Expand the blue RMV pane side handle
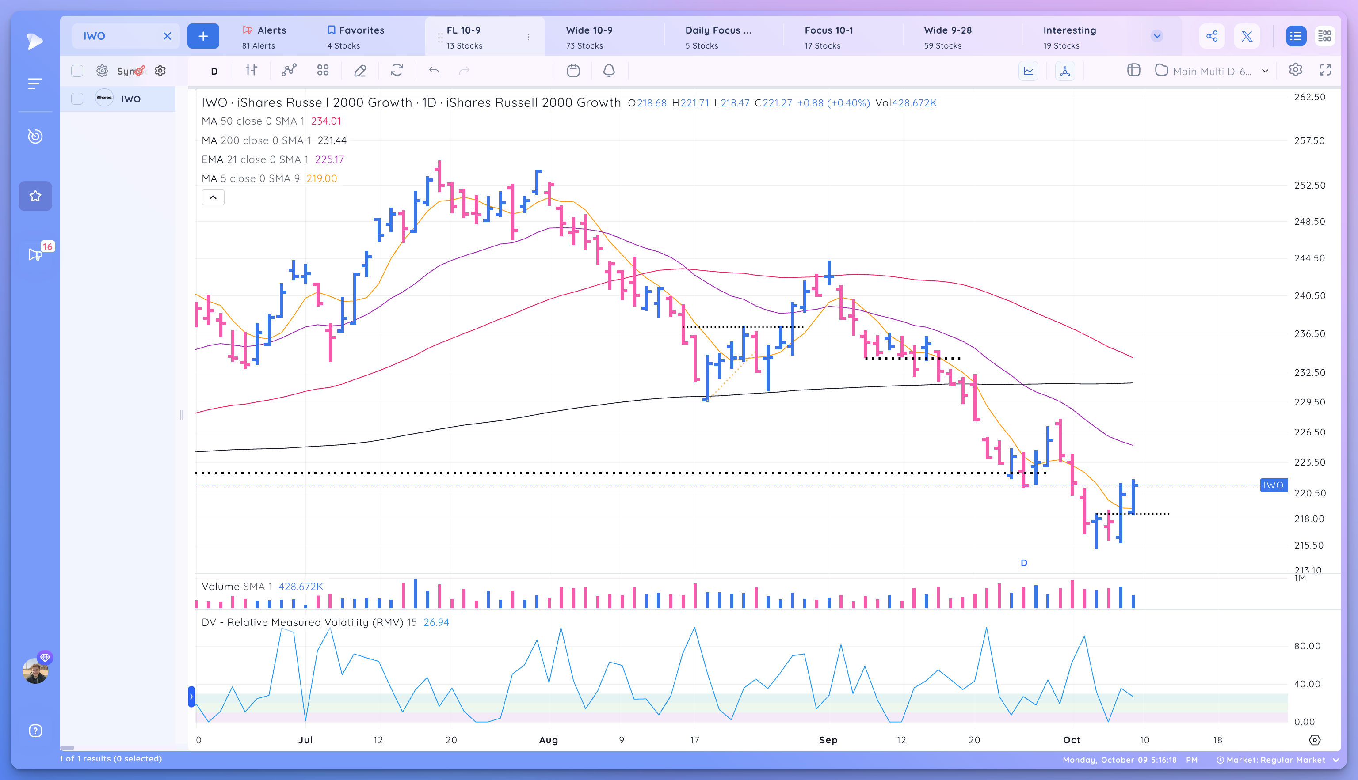 click(x=191, y=697)
